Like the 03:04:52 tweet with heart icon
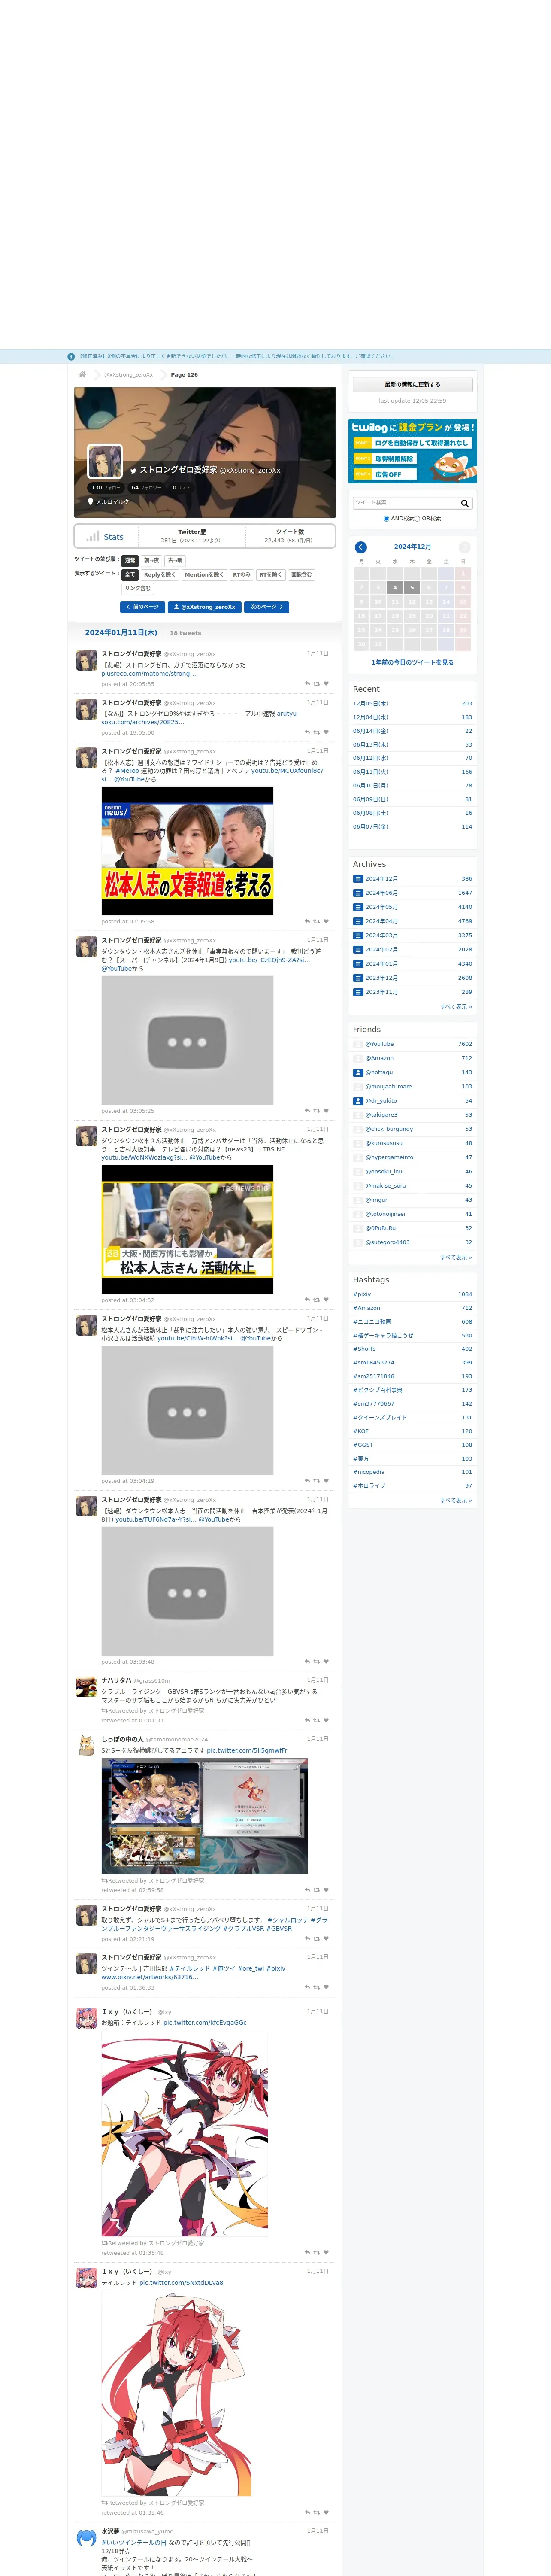 326,1300
